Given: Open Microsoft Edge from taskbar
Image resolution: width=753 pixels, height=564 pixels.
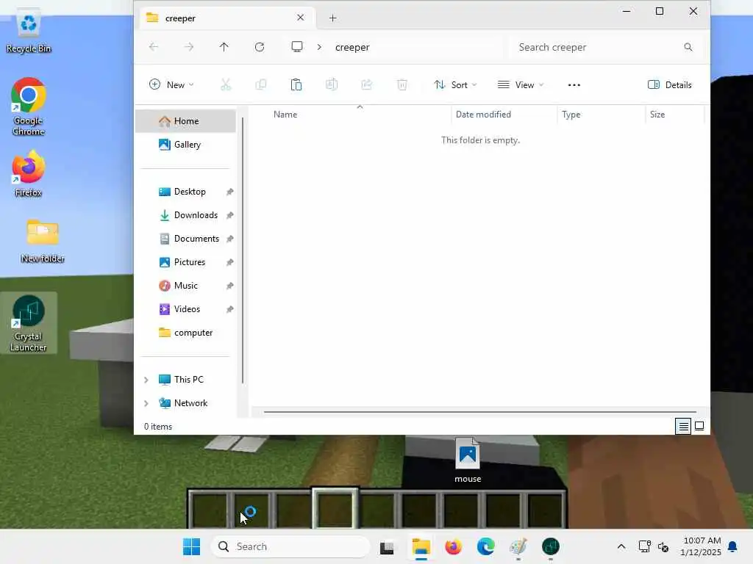Looking at the screenshot, I should coord(486,546).
